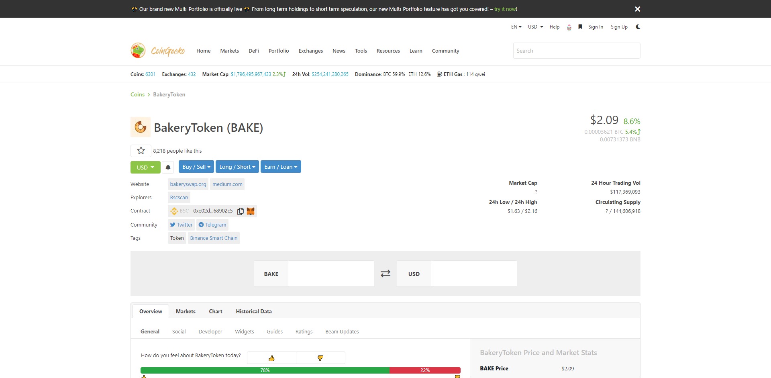The image size is (771, 378).
Task: Click the 24h Vol value
Action: pos(330,74)
